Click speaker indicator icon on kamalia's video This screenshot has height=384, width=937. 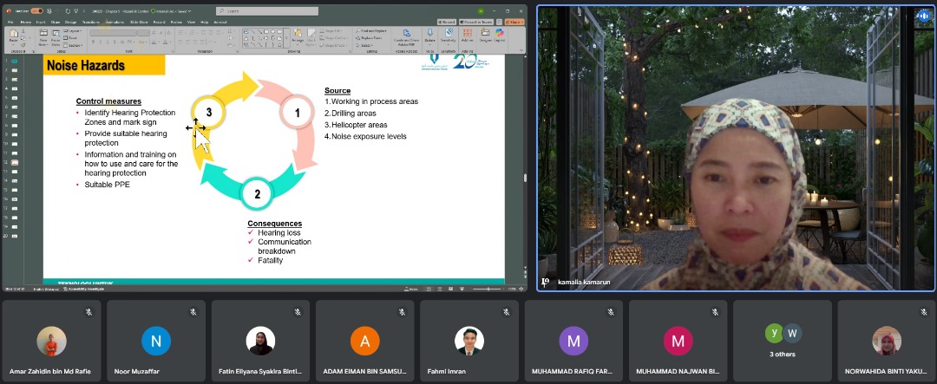tap(924, 16)
